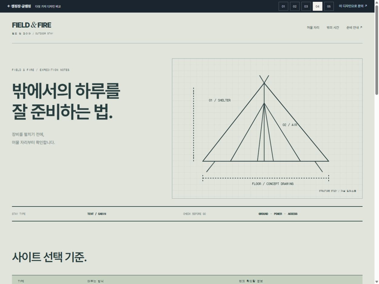The image size is (379, 284).
Task: Switch to design 03
Action: (x=306, y=6)
